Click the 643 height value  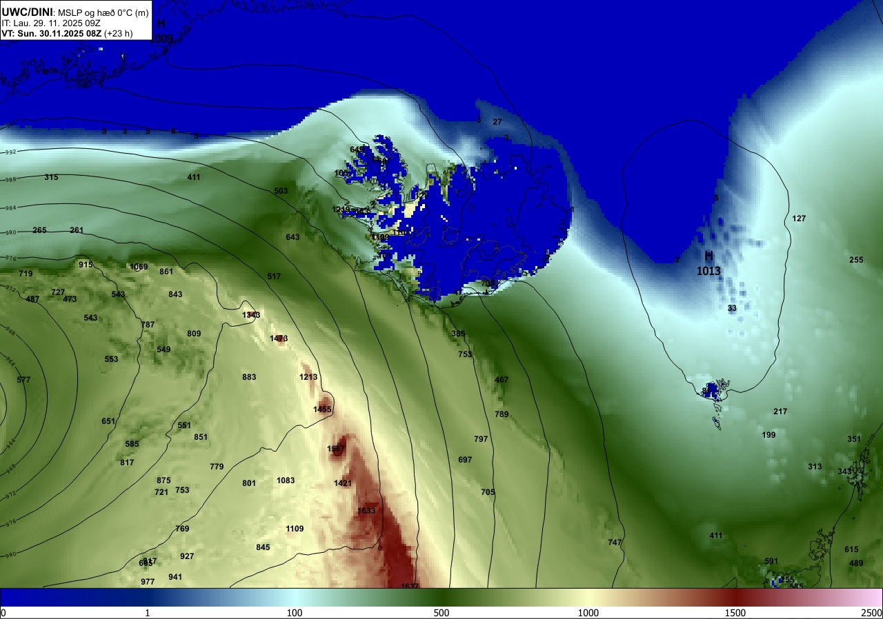tap(292, 237)
